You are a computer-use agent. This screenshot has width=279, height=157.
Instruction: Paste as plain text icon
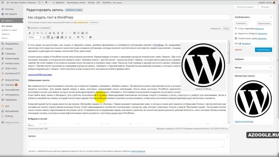click(58, 37)
